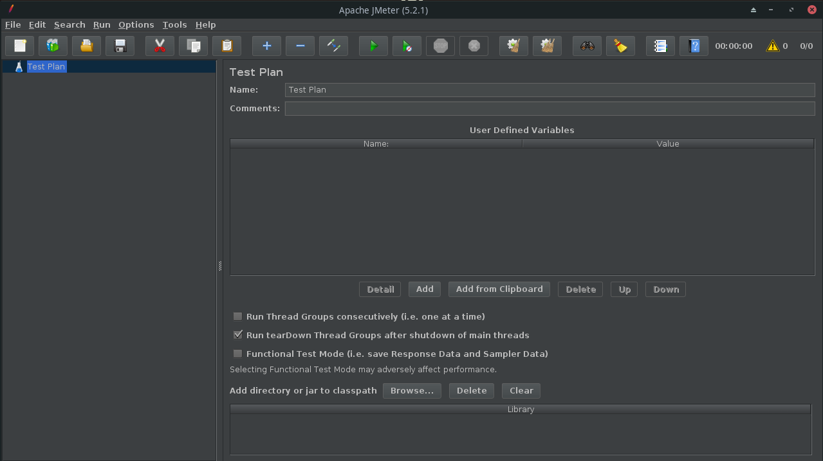Click the Add from Clipboard button
823x461 pixels.
pyautogui.click(x=499, y=289)
